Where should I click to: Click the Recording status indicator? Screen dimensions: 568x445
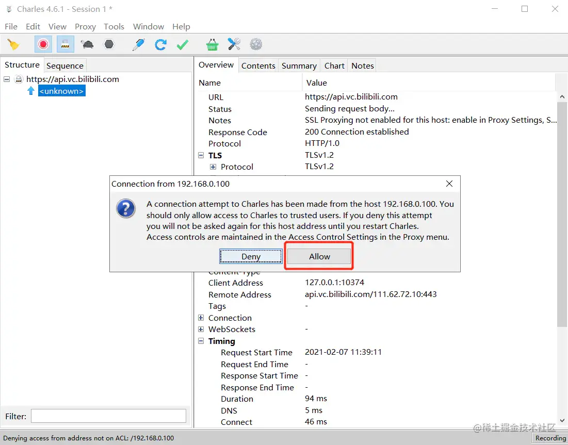click(550, 438)
